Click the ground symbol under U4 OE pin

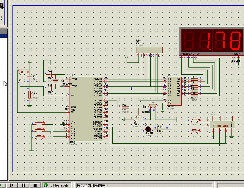coord(162,111)
